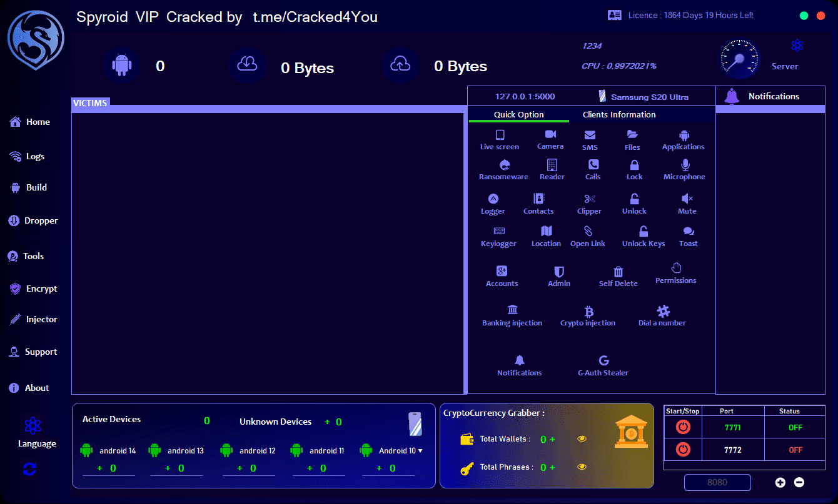Open the Admin quick option
This screenshot has height=504, width=838.
(x=559, y=277)
